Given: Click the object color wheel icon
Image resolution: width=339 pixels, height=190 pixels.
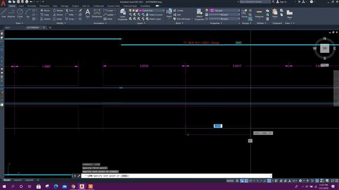Looking at the screenshot, I should pyautogui.click(x=207, y=11).
